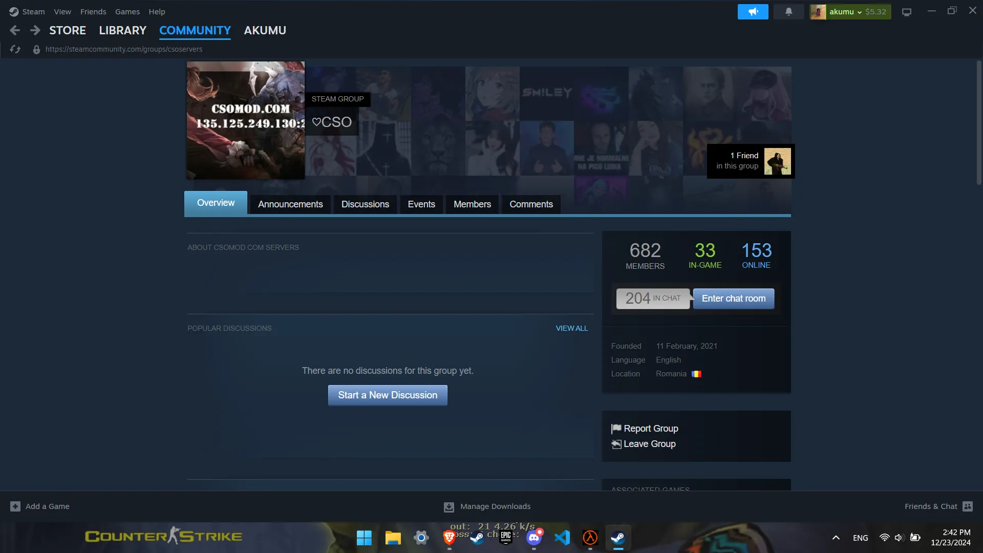Click the Romania flag icon
This screenshot has height=553, width=983.
tap(696, 374)
